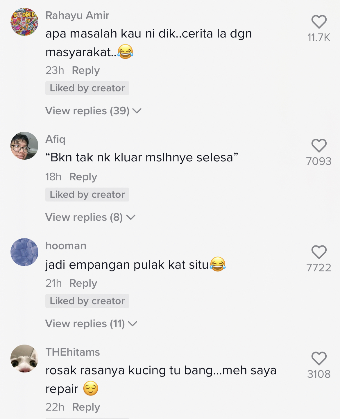Reply to Rahayu Amir's comment
340x419 pixels.
(x=86, y=70)
